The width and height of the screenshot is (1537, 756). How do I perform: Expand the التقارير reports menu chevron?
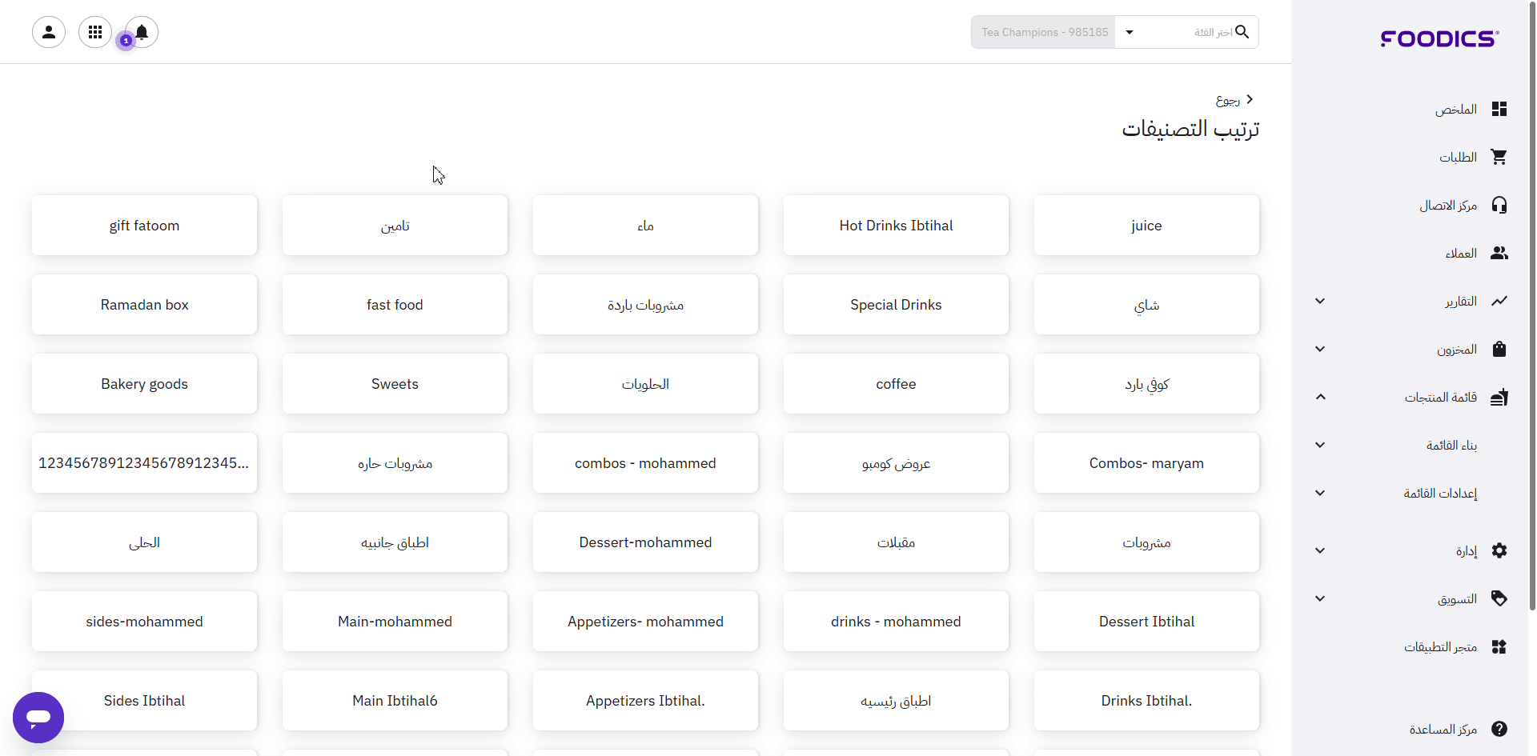point(1320,302)
